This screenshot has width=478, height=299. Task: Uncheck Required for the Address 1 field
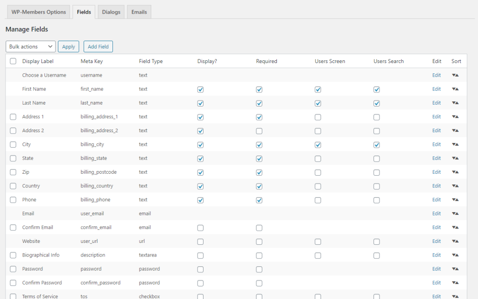(x=259, y=117)
